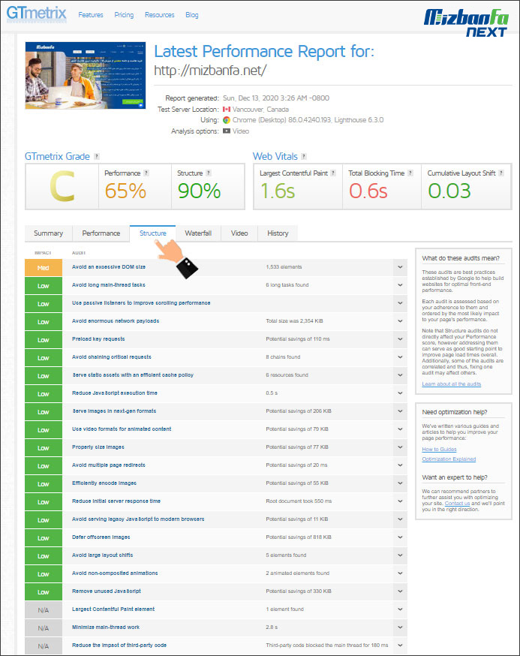The width and height of the screenshot is (520, 656).
Task: Click the Mizbanfa Next logo
Action: tap(466, 23)
